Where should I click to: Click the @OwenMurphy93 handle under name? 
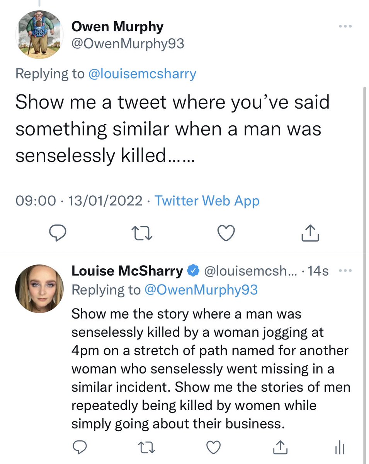pos(128,44)
